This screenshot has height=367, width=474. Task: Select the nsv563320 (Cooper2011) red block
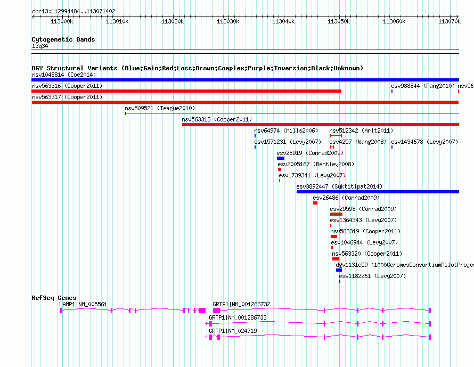(336, 259)
